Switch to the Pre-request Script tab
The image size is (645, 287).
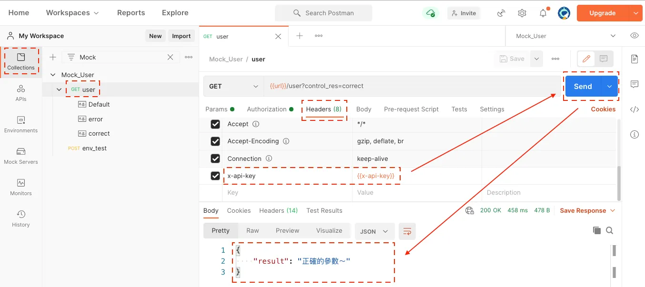point(411,109)
